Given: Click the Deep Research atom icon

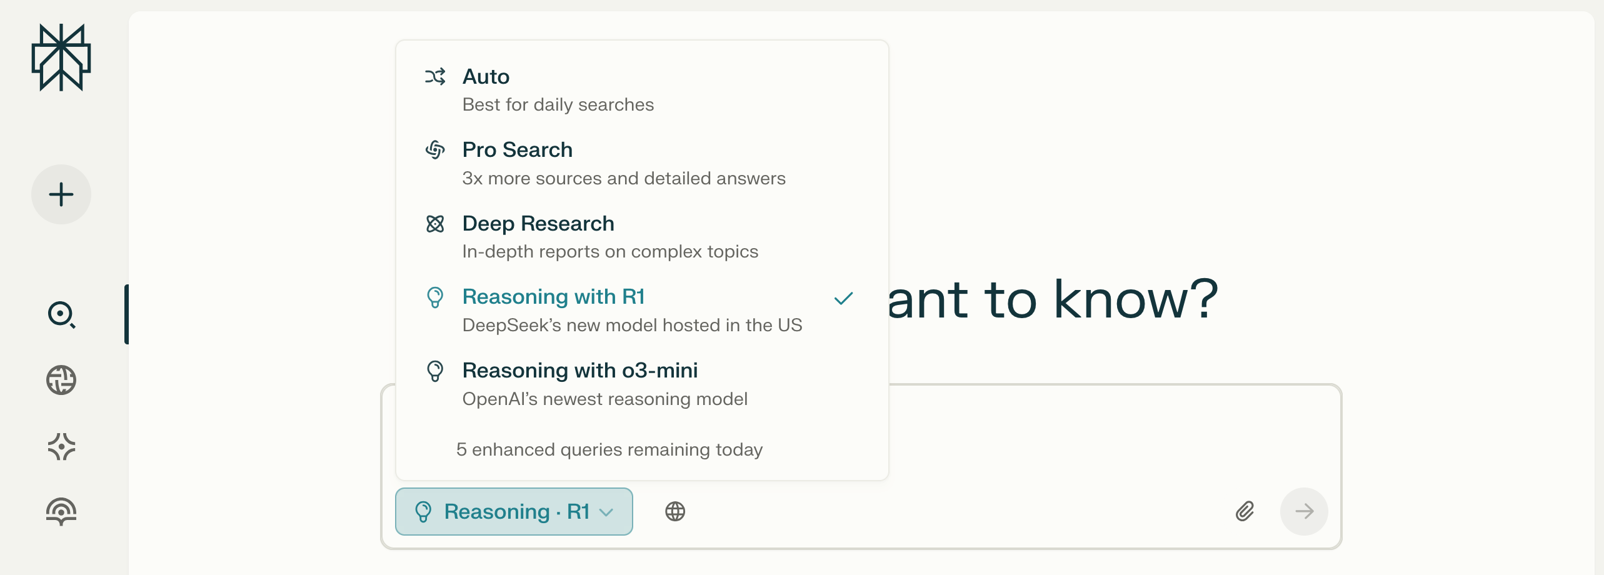Looking at the screenshot, I should point(435,224).
